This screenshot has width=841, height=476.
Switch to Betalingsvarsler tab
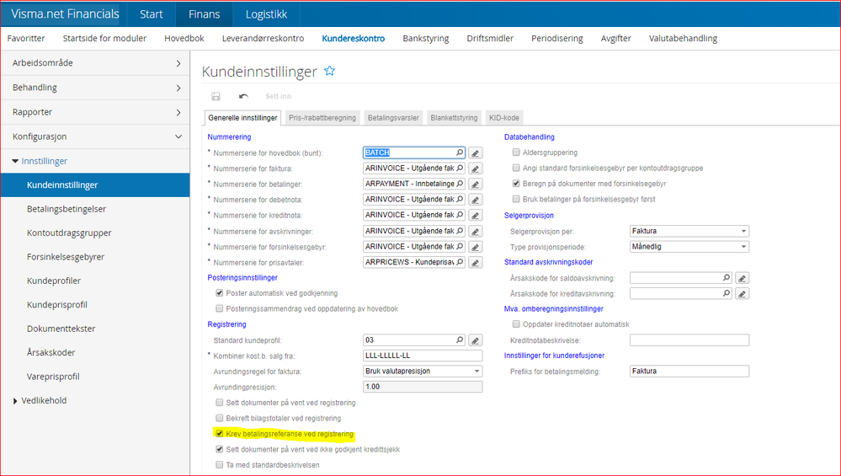[x=393, y=117]
